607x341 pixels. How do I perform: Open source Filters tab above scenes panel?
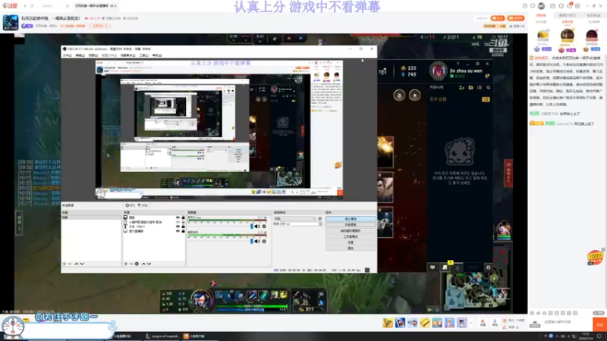(143, 205)
